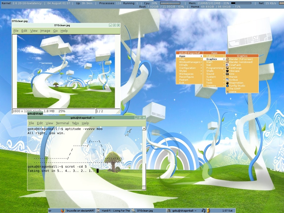Select Mensis in the Graphics menu
This screenshot has height=213, width=284.
pyautogui.click(x=242, y=77)
